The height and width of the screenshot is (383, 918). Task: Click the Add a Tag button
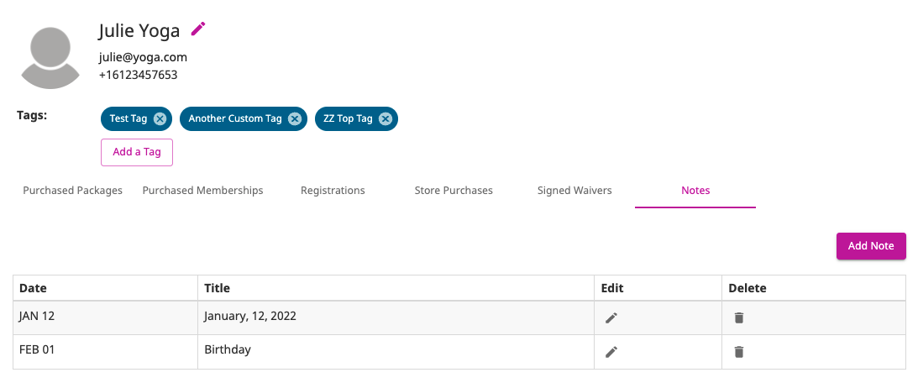click(136, 152)
